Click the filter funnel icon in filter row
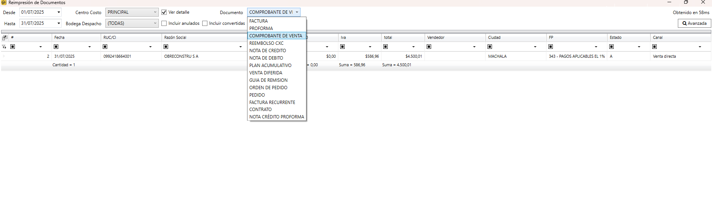712x205 pixels. (4, 47)
